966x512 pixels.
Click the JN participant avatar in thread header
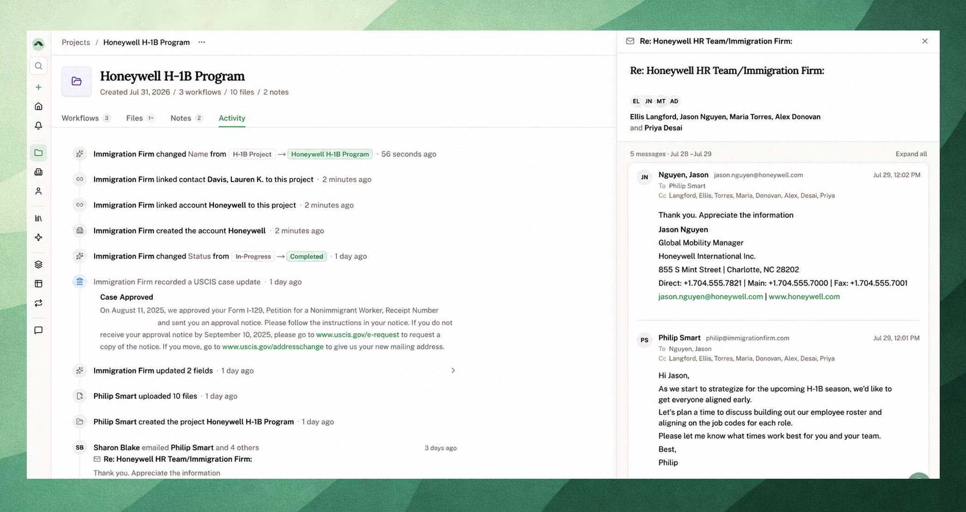[x=649, y=101]
